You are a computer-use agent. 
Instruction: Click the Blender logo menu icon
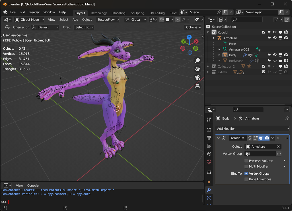[x=5, y=12]
